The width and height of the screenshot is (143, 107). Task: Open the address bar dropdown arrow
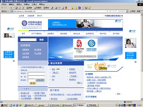point(127,11)
